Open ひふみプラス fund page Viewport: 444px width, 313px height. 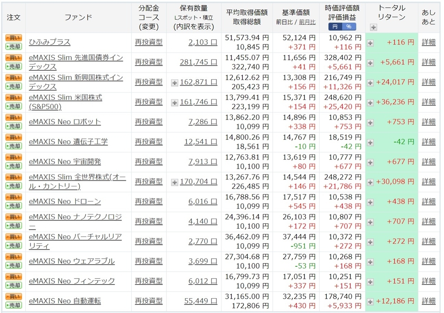click(50, 42)
